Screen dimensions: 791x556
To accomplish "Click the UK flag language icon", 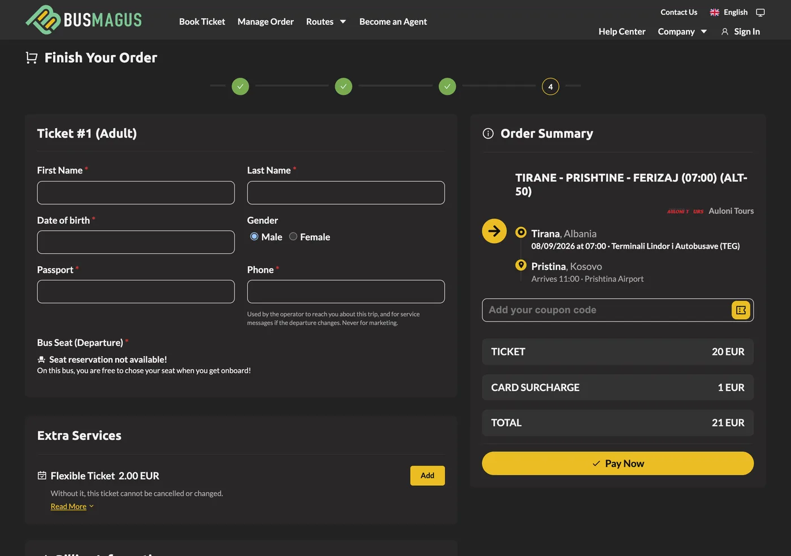I will click(715, 12).
